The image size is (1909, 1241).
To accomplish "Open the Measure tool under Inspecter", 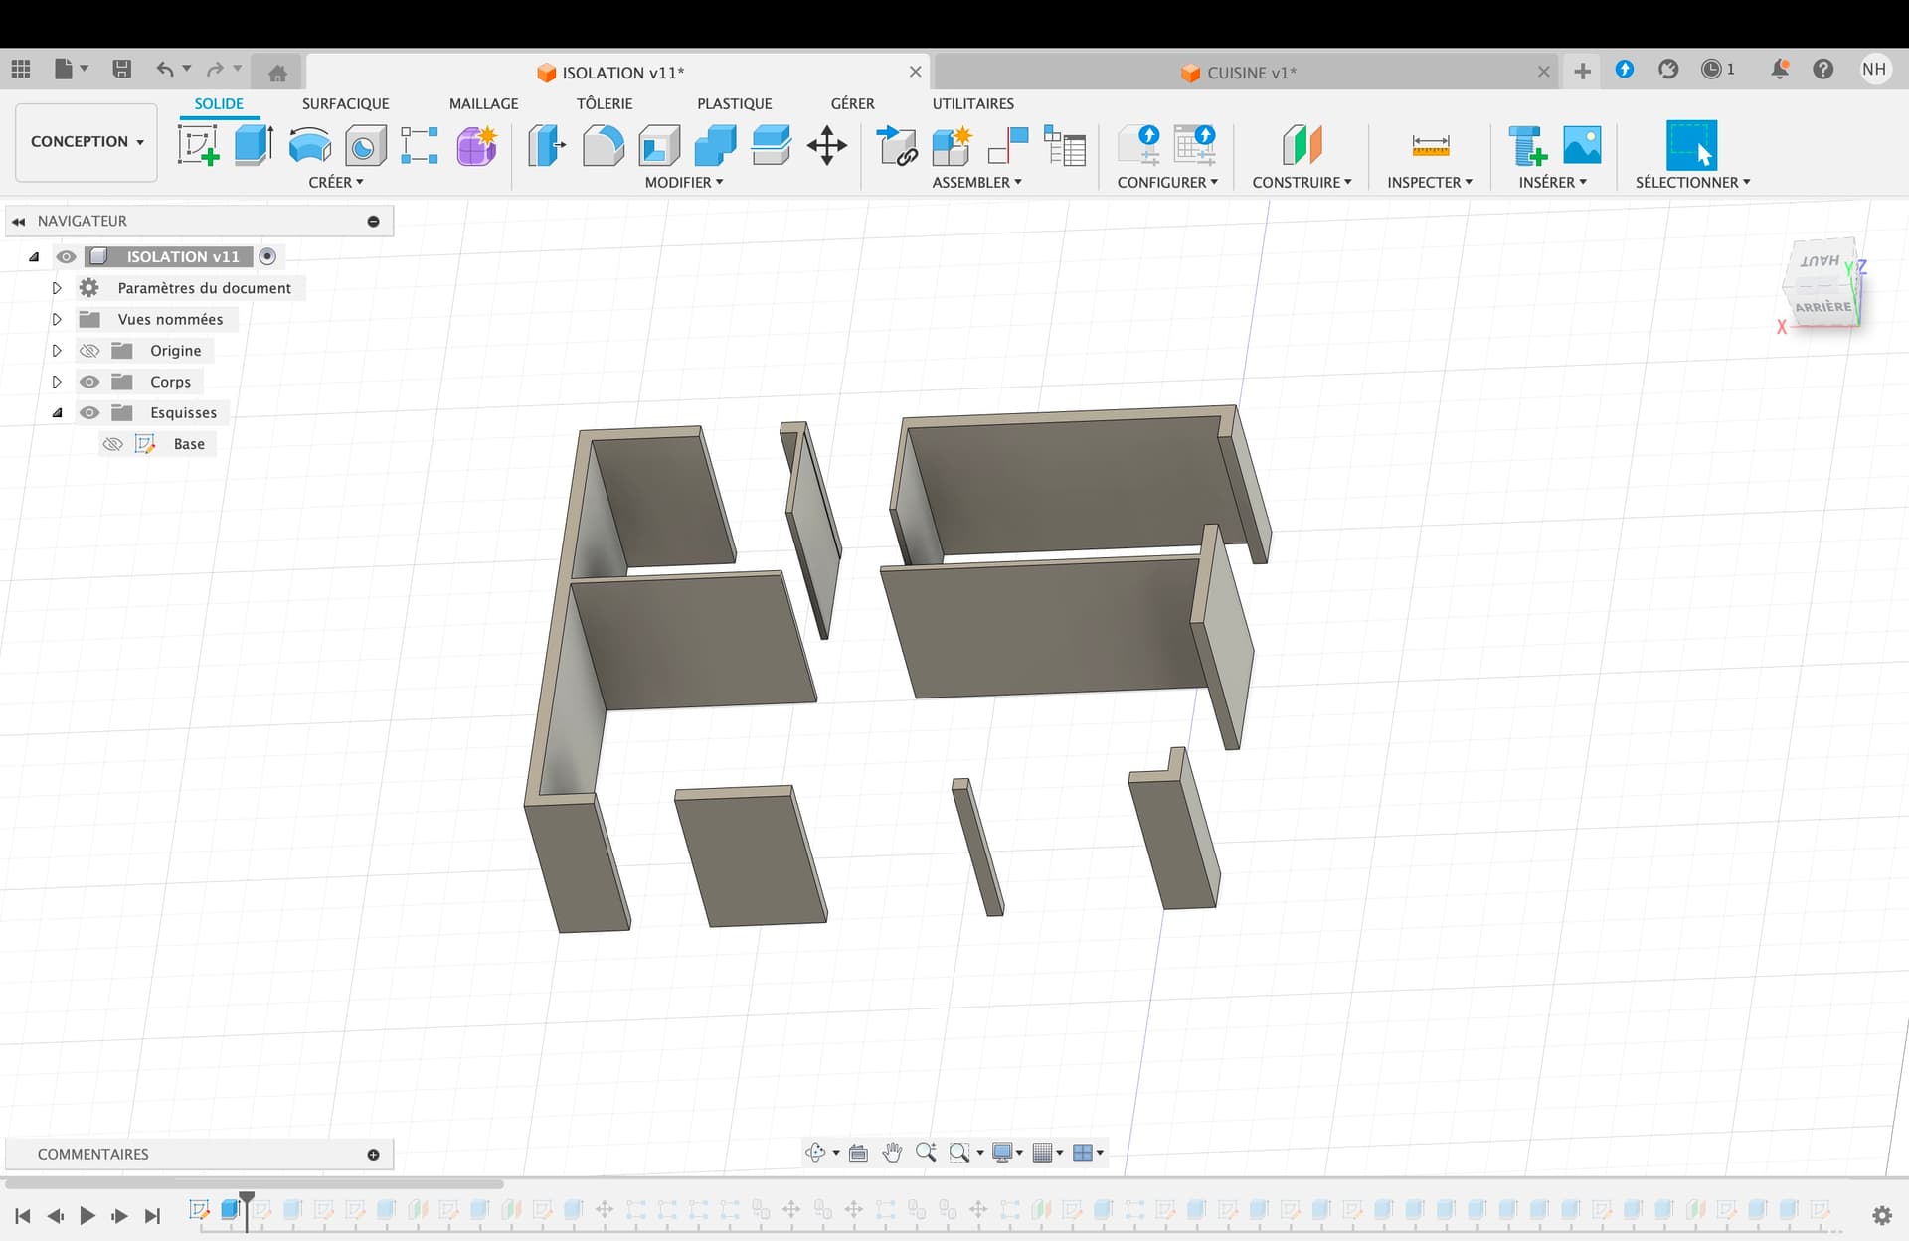I will tap(1430, 146).
